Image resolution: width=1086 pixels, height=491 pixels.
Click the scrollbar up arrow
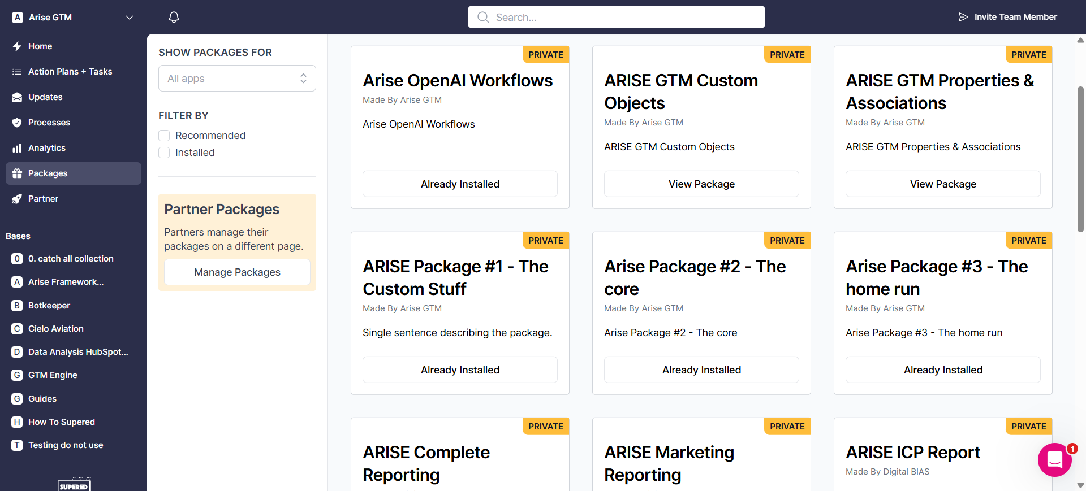tap(1080, 40)
